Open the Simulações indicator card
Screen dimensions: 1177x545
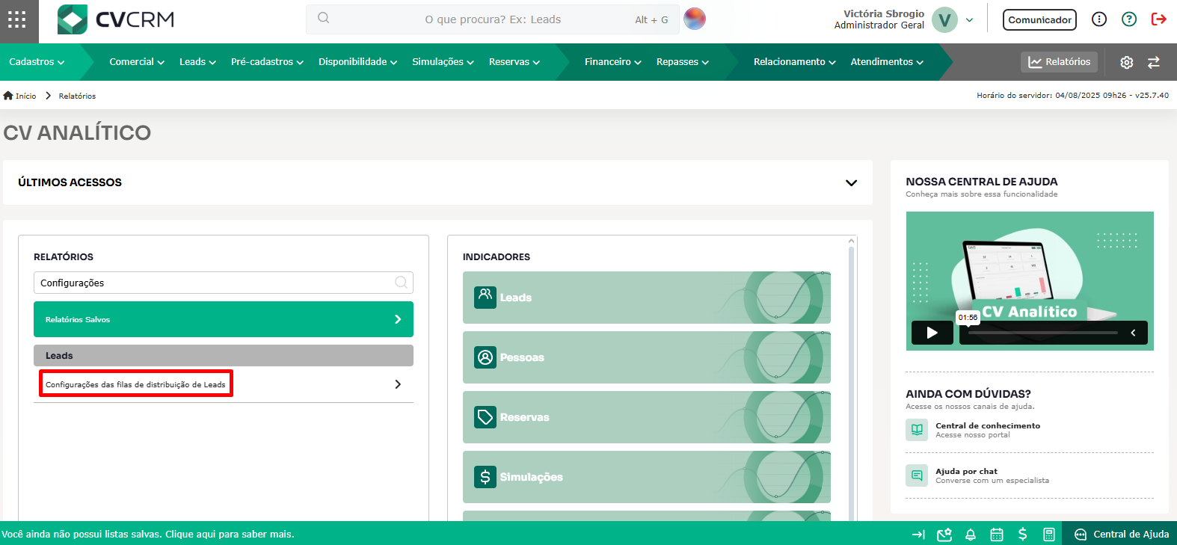[x=647, y=477]
